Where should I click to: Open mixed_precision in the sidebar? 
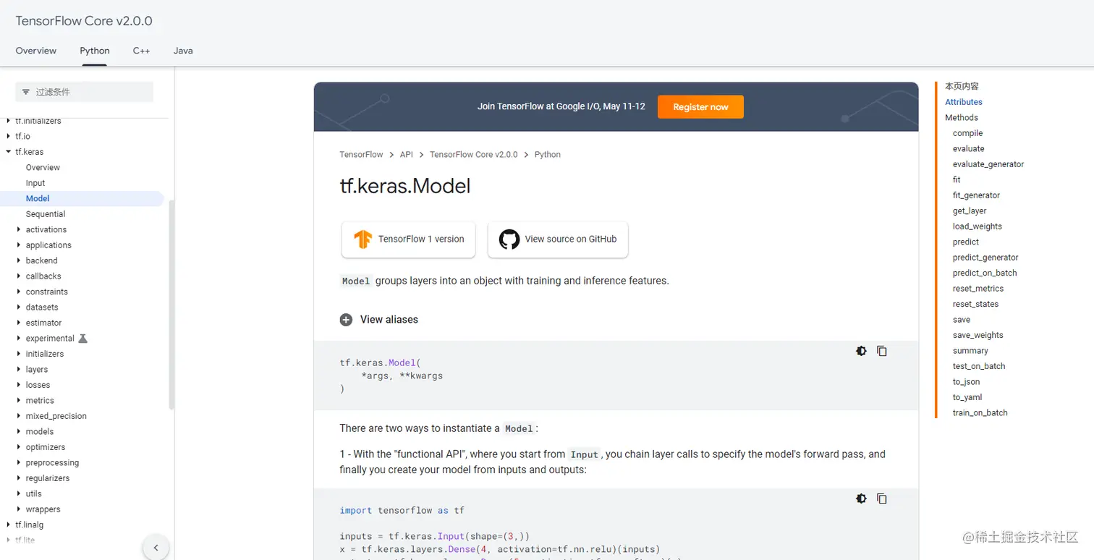coord(56,417)
